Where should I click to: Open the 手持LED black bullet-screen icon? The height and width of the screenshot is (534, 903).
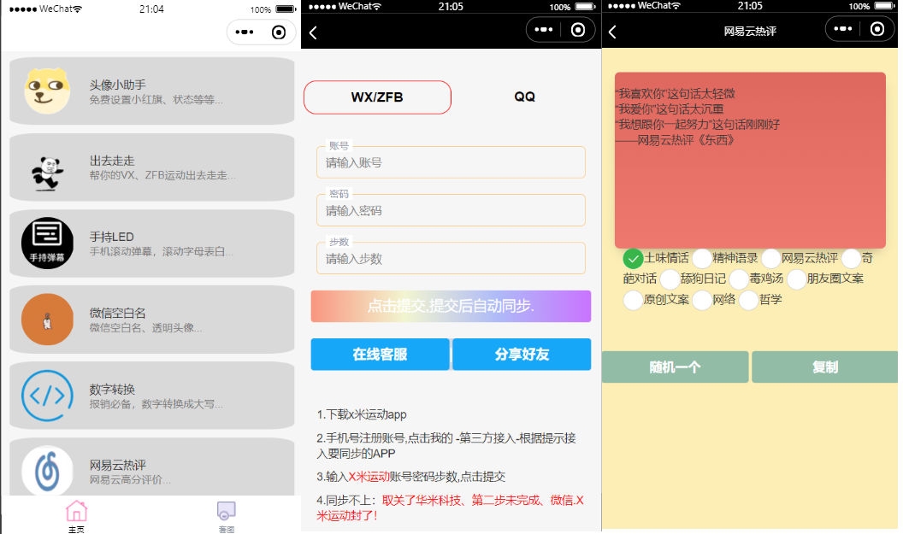pyautogui.click(x=48, y=244)
